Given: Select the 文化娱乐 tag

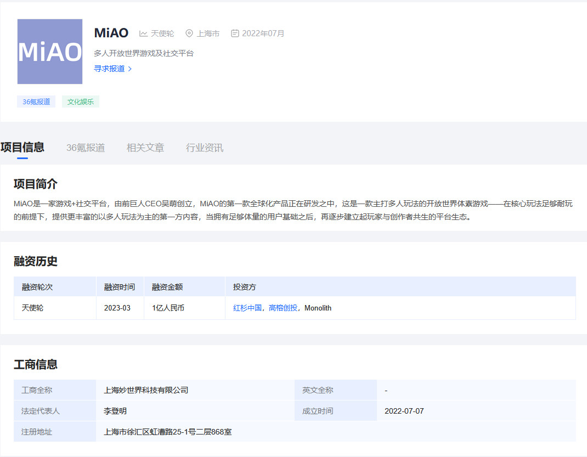Looking at the screenshot, I should tap(81, 102).
